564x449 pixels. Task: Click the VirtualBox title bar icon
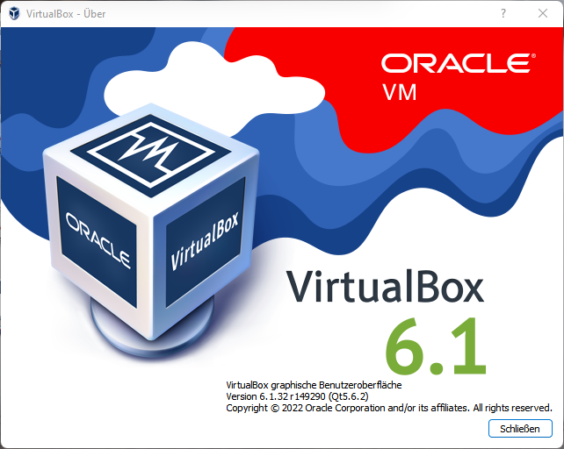[x=14, y=14]
